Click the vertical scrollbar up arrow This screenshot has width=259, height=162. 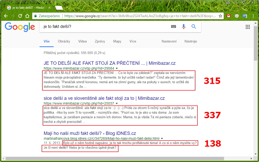click(256, 23)
